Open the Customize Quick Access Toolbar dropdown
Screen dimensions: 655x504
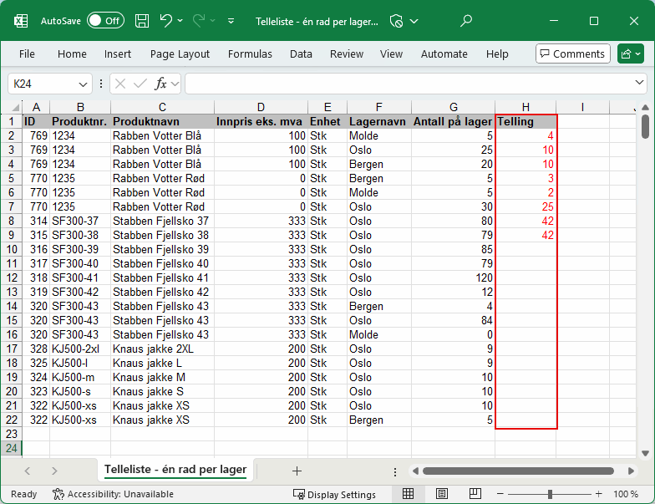(231, 20)
